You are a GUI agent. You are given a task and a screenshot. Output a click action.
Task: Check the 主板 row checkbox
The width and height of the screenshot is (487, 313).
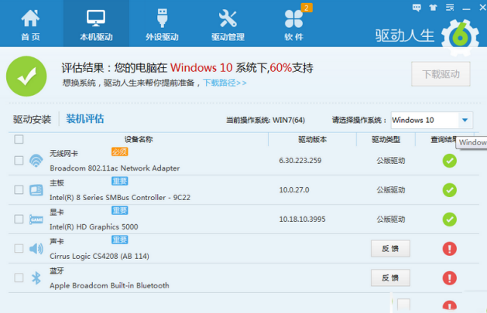[x=19, y=189]
